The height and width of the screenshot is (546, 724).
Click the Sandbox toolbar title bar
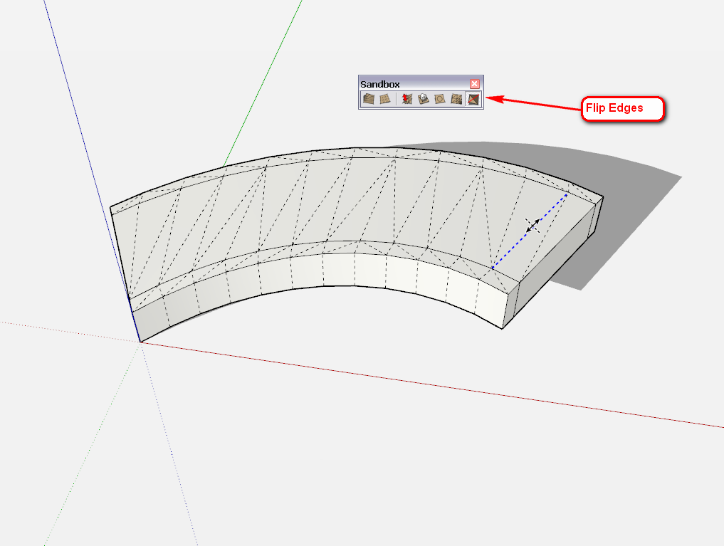(413, 83)
